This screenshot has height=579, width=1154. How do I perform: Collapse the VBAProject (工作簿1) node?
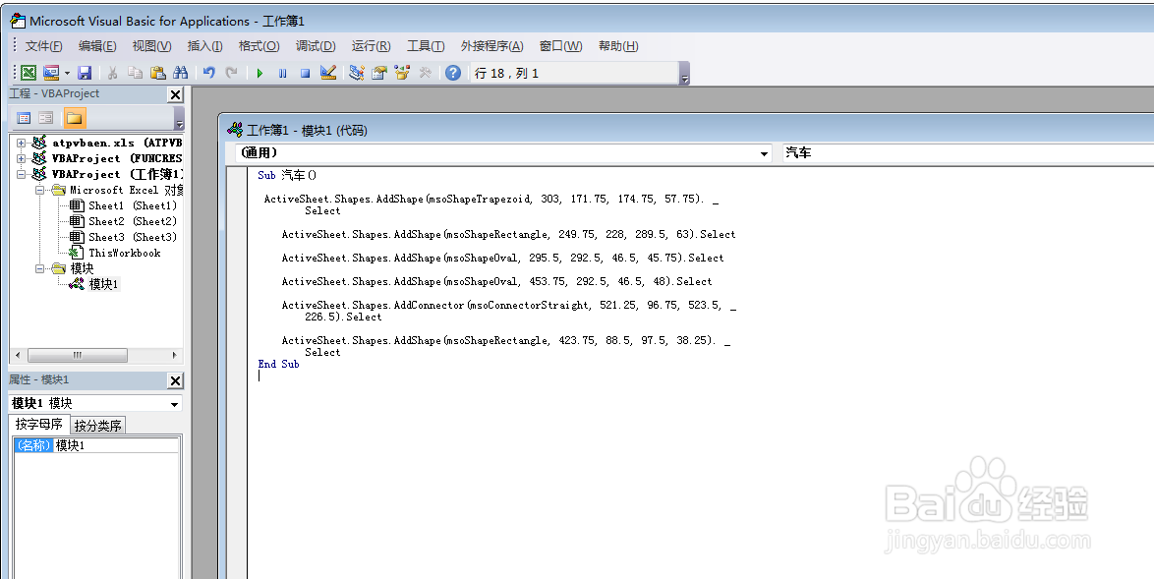(21, 174)
